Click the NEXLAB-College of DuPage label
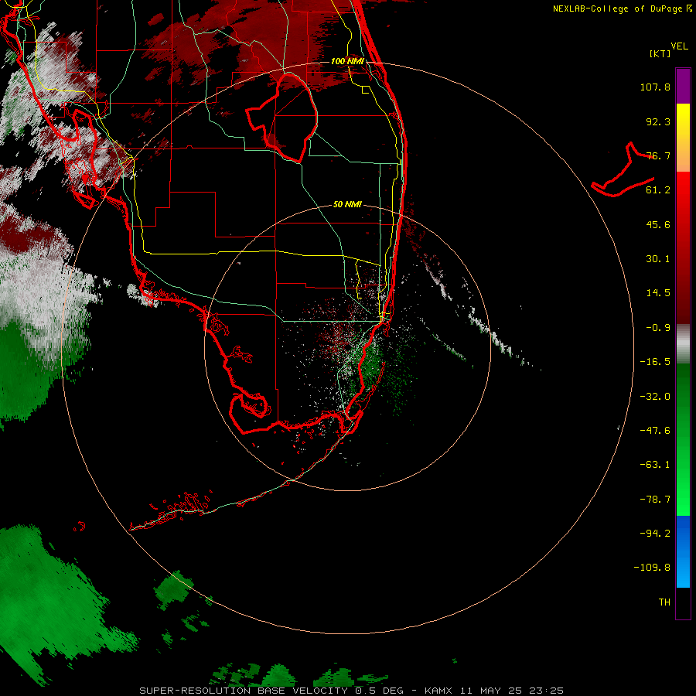 pos(617,9)
